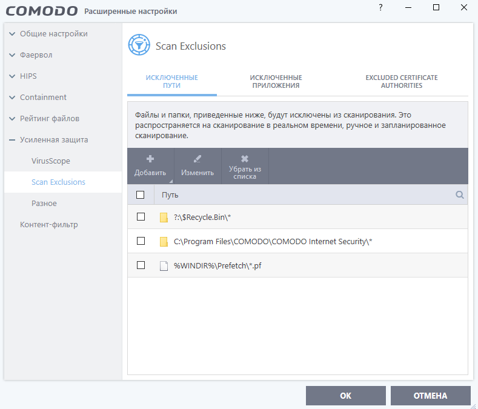Click the COMODO Internet Security folder icon

pyautogui.click(x=163, y=242)
